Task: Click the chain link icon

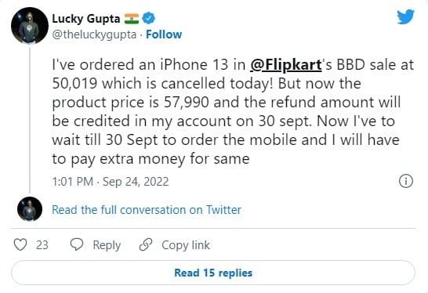Action: (x=146, y=244)
